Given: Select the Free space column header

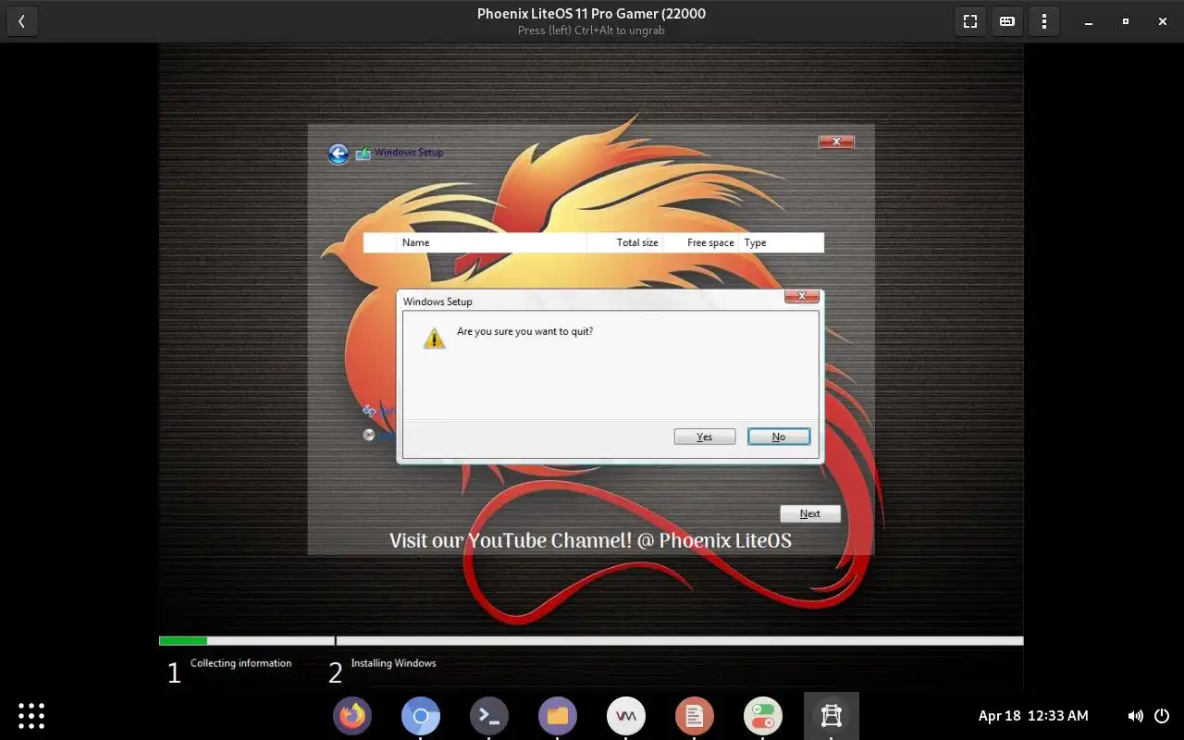Looking at the screenshot, I should pyautogui.click(x=701, y=242).
